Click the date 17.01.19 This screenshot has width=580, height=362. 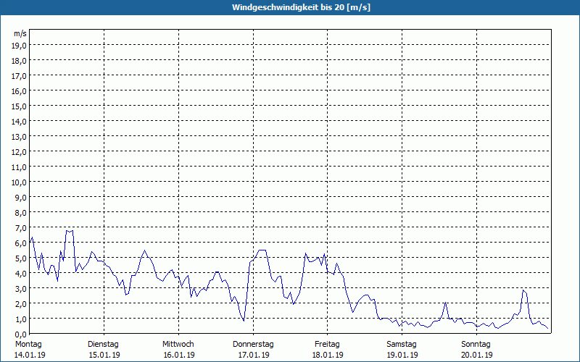(254, 355)
